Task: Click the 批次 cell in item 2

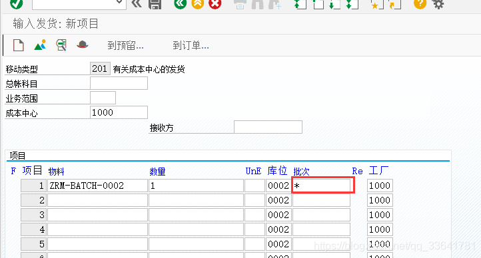Action: click(x=321, y=200)
